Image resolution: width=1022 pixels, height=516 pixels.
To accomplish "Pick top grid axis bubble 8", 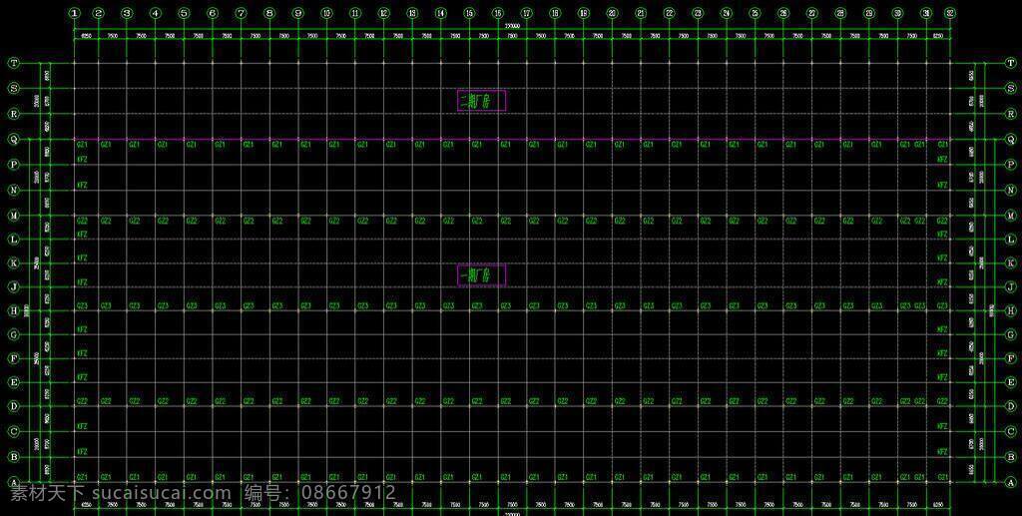I will point(269,12).
